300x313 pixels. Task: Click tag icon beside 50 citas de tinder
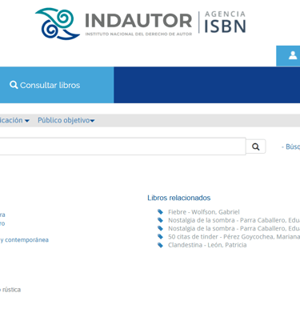160,237
